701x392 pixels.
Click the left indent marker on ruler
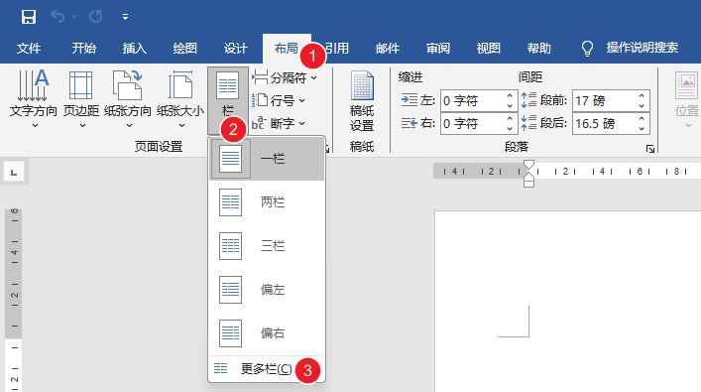528,183
